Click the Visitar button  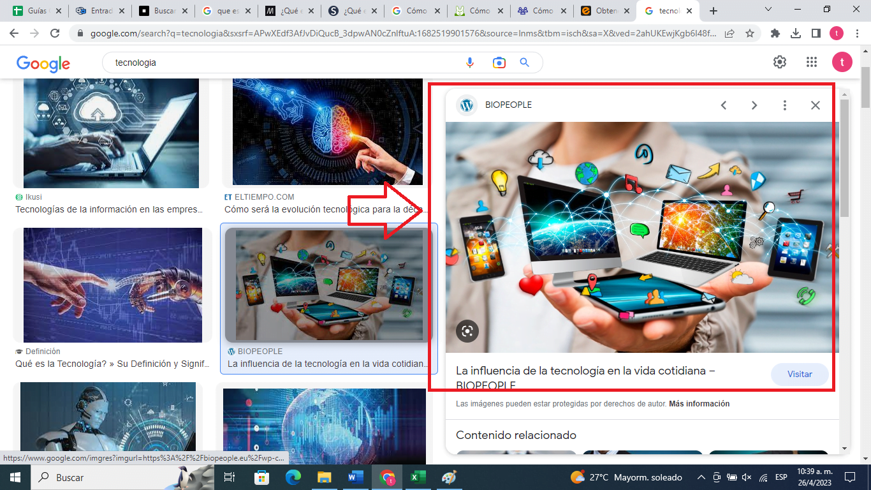pyautogui.click(x=800, y=374)
